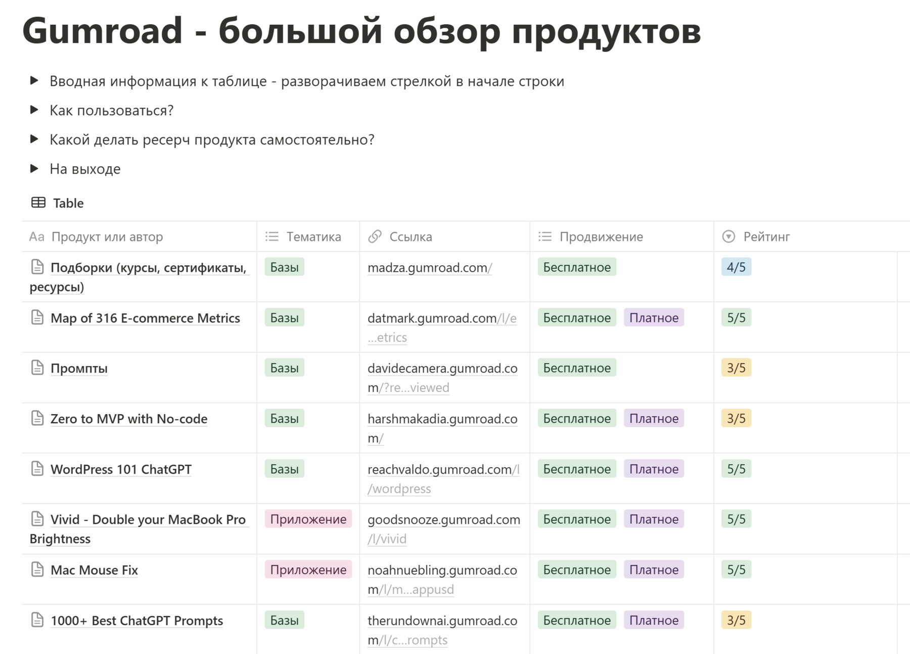Expand 'Какой делать ресерч продукта самостоятельно?' toggle arrow
This screenshot has width=910, height=654.
[x=34, y=139]
